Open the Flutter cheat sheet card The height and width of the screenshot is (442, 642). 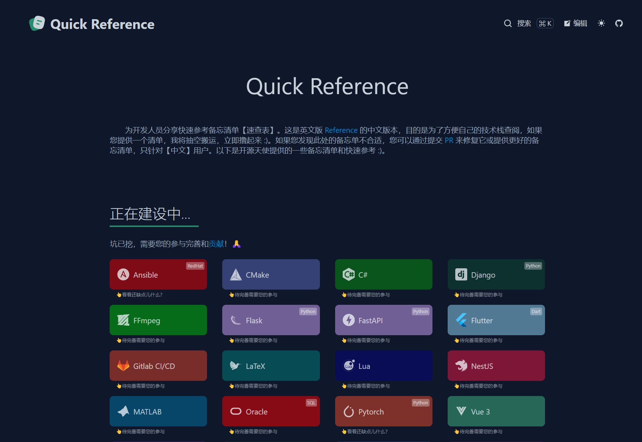[496, 320]
